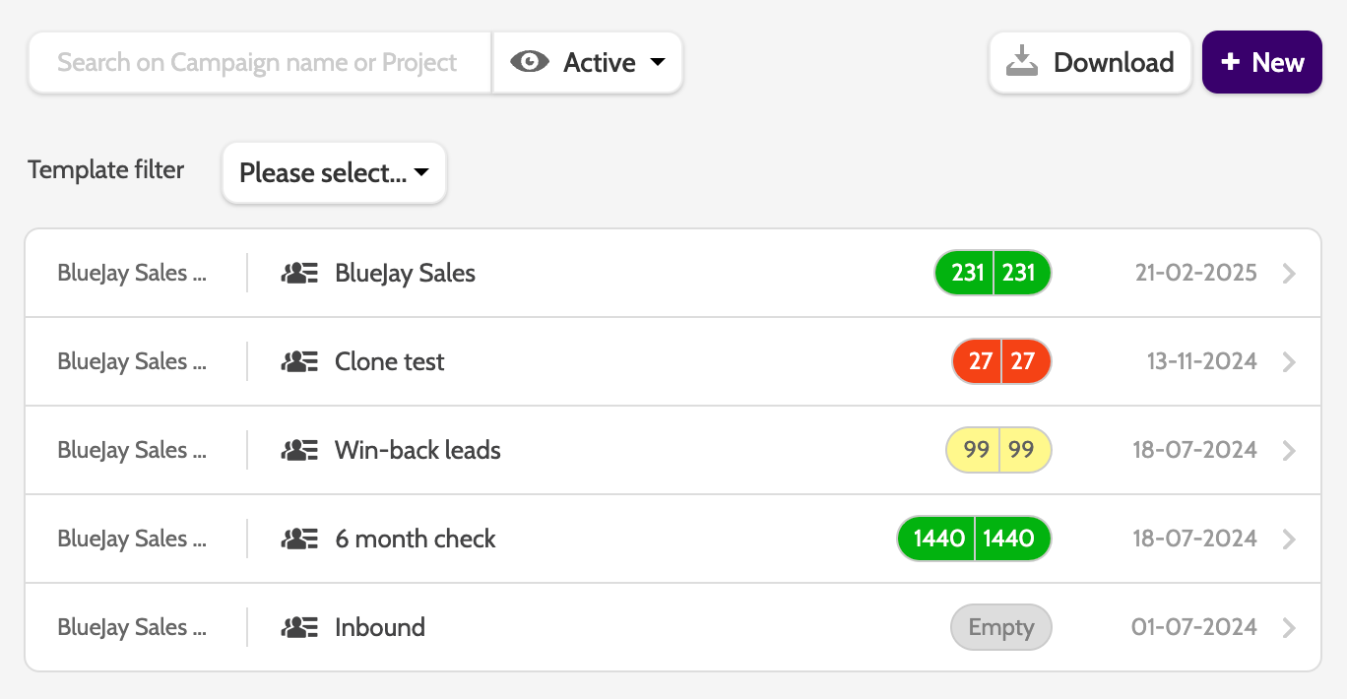
Task: Open the 6 month check campaign
Action: tap(415, 540)
